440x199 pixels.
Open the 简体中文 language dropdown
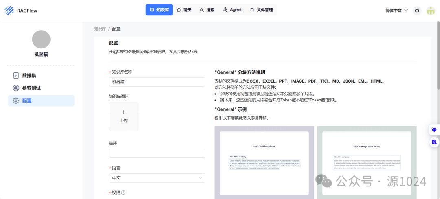tap(396, 11)
